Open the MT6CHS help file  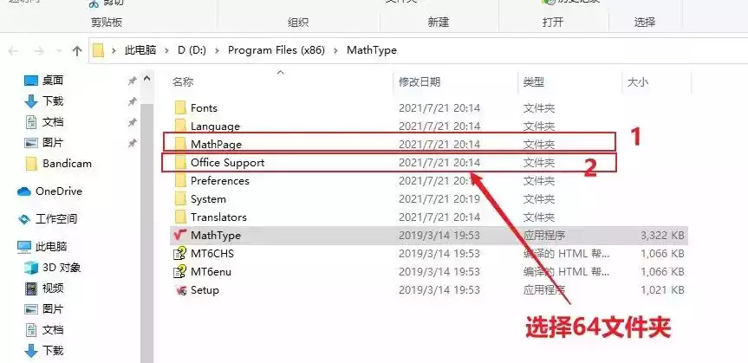[211, 253]
